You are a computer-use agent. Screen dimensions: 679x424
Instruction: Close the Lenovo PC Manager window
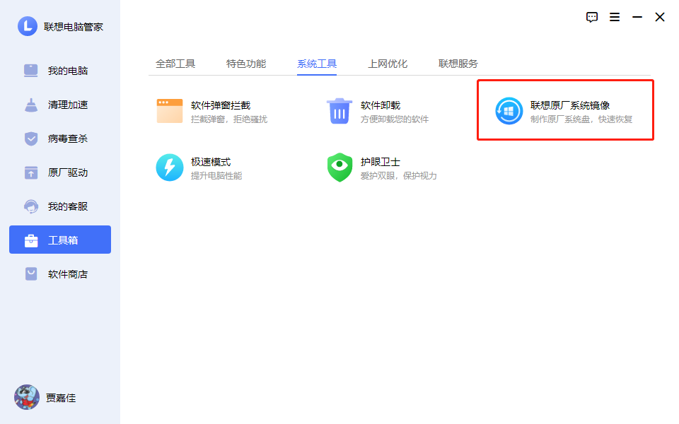tap(659, 17)
